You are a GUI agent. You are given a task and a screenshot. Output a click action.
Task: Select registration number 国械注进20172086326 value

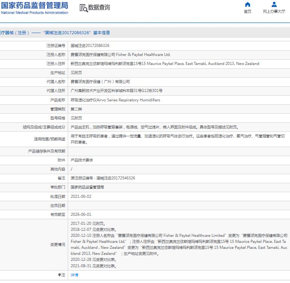(x=90, y=45)
